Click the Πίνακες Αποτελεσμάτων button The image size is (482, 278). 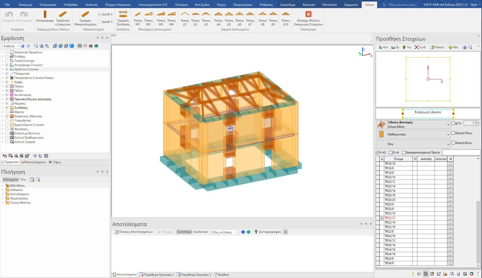click(x=134, y=232)
